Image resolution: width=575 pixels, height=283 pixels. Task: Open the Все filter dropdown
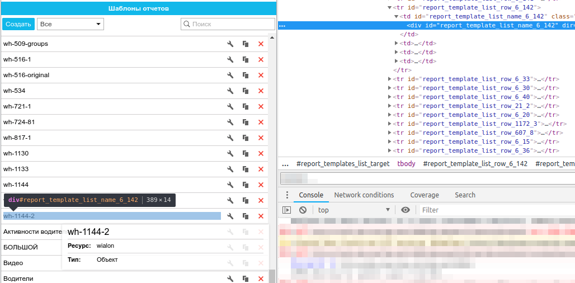70,24
